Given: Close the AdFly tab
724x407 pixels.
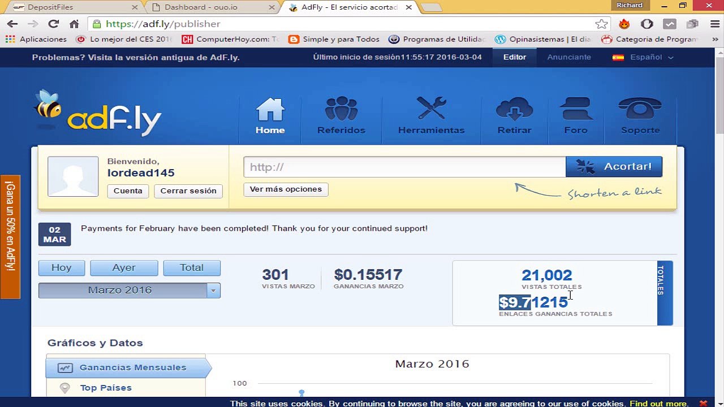Looking at the screenshot, I should click(x=407, y=7).
